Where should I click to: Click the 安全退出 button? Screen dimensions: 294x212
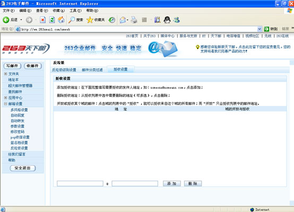coord(23,168)
